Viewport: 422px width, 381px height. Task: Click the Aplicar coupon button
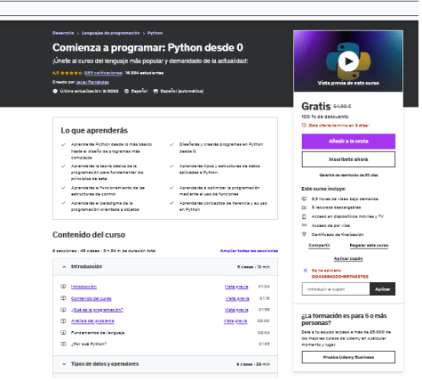[382, 289]
